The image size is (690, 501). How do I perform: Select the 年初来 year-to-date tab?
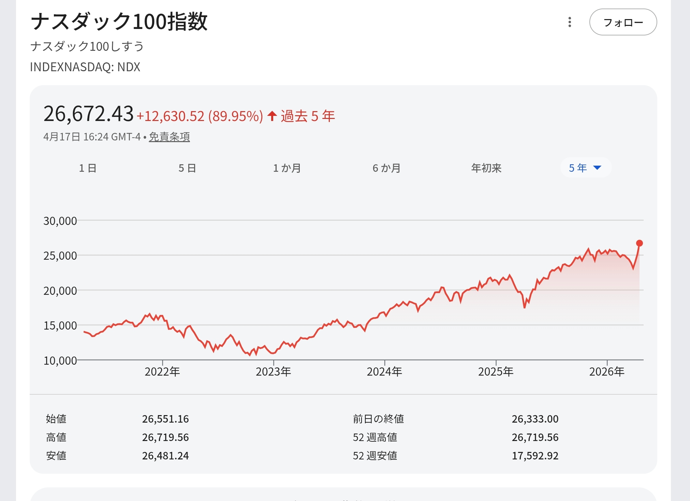click(x=486, y=168)
